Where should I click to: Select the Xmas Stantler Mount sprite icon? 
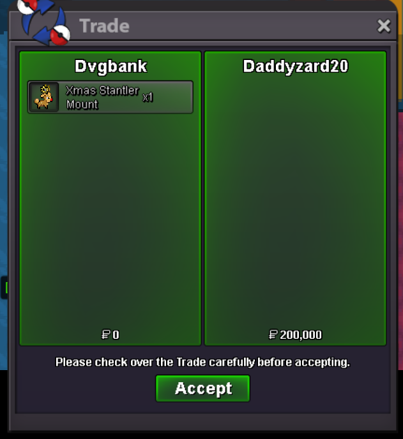click(x=43, y=97)
